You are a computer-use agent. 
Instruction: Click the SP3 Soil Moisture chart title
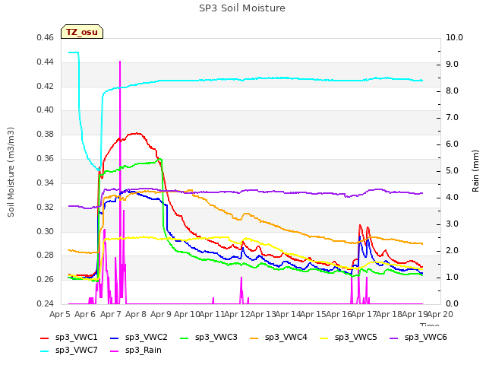242,8
